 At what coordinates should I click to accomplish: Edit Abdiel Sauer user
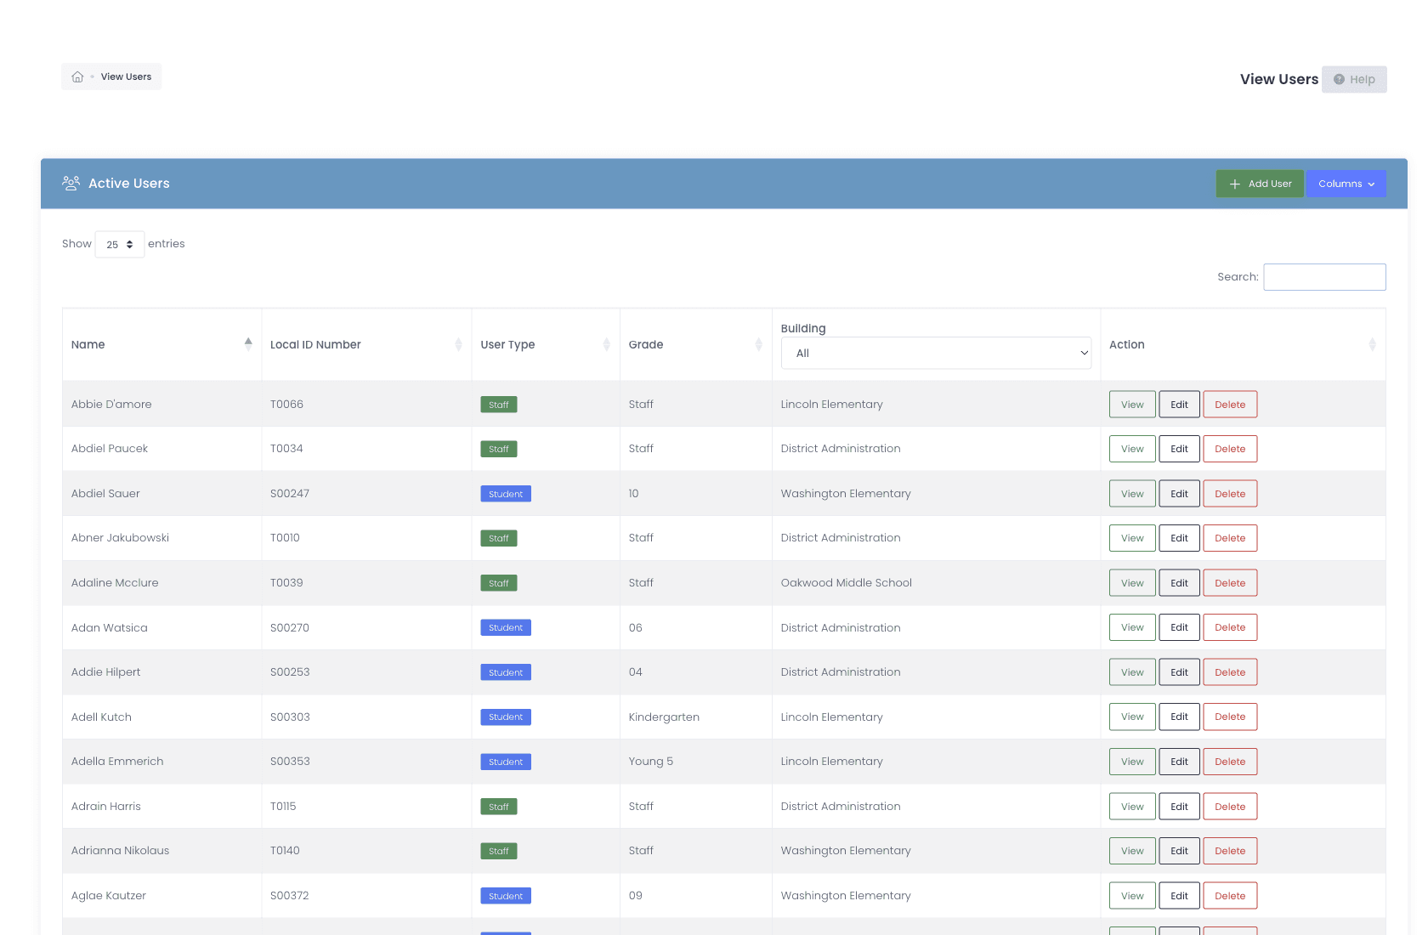[x=1179, y=494]
